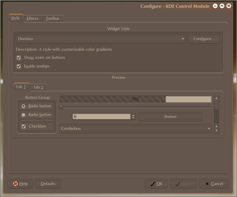
Task: Expand the Domino widget style dropdown
Action: (x=101, y=39)
